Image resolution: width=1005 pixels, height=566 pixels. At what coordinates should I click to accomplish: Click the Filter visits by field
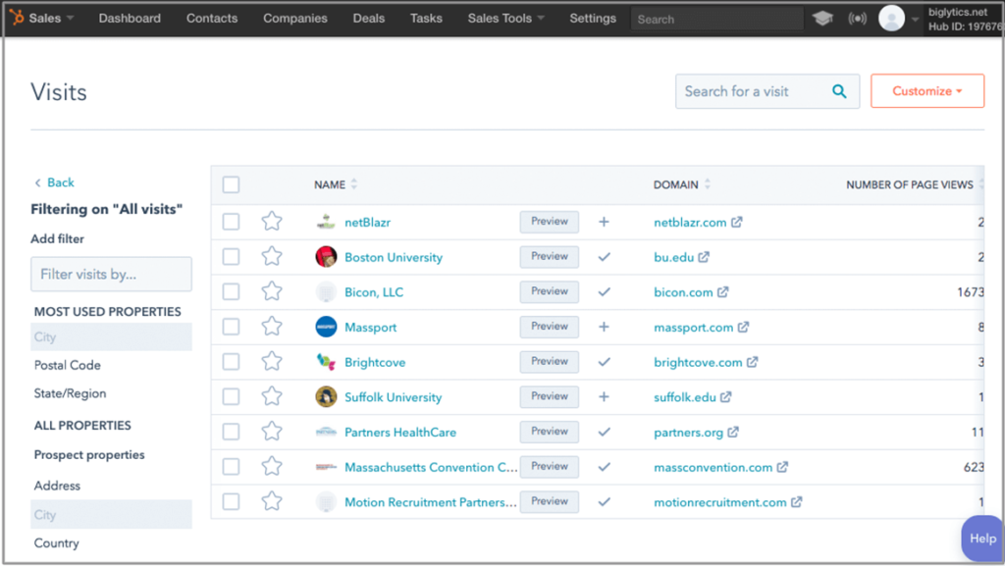coord(111,274)
